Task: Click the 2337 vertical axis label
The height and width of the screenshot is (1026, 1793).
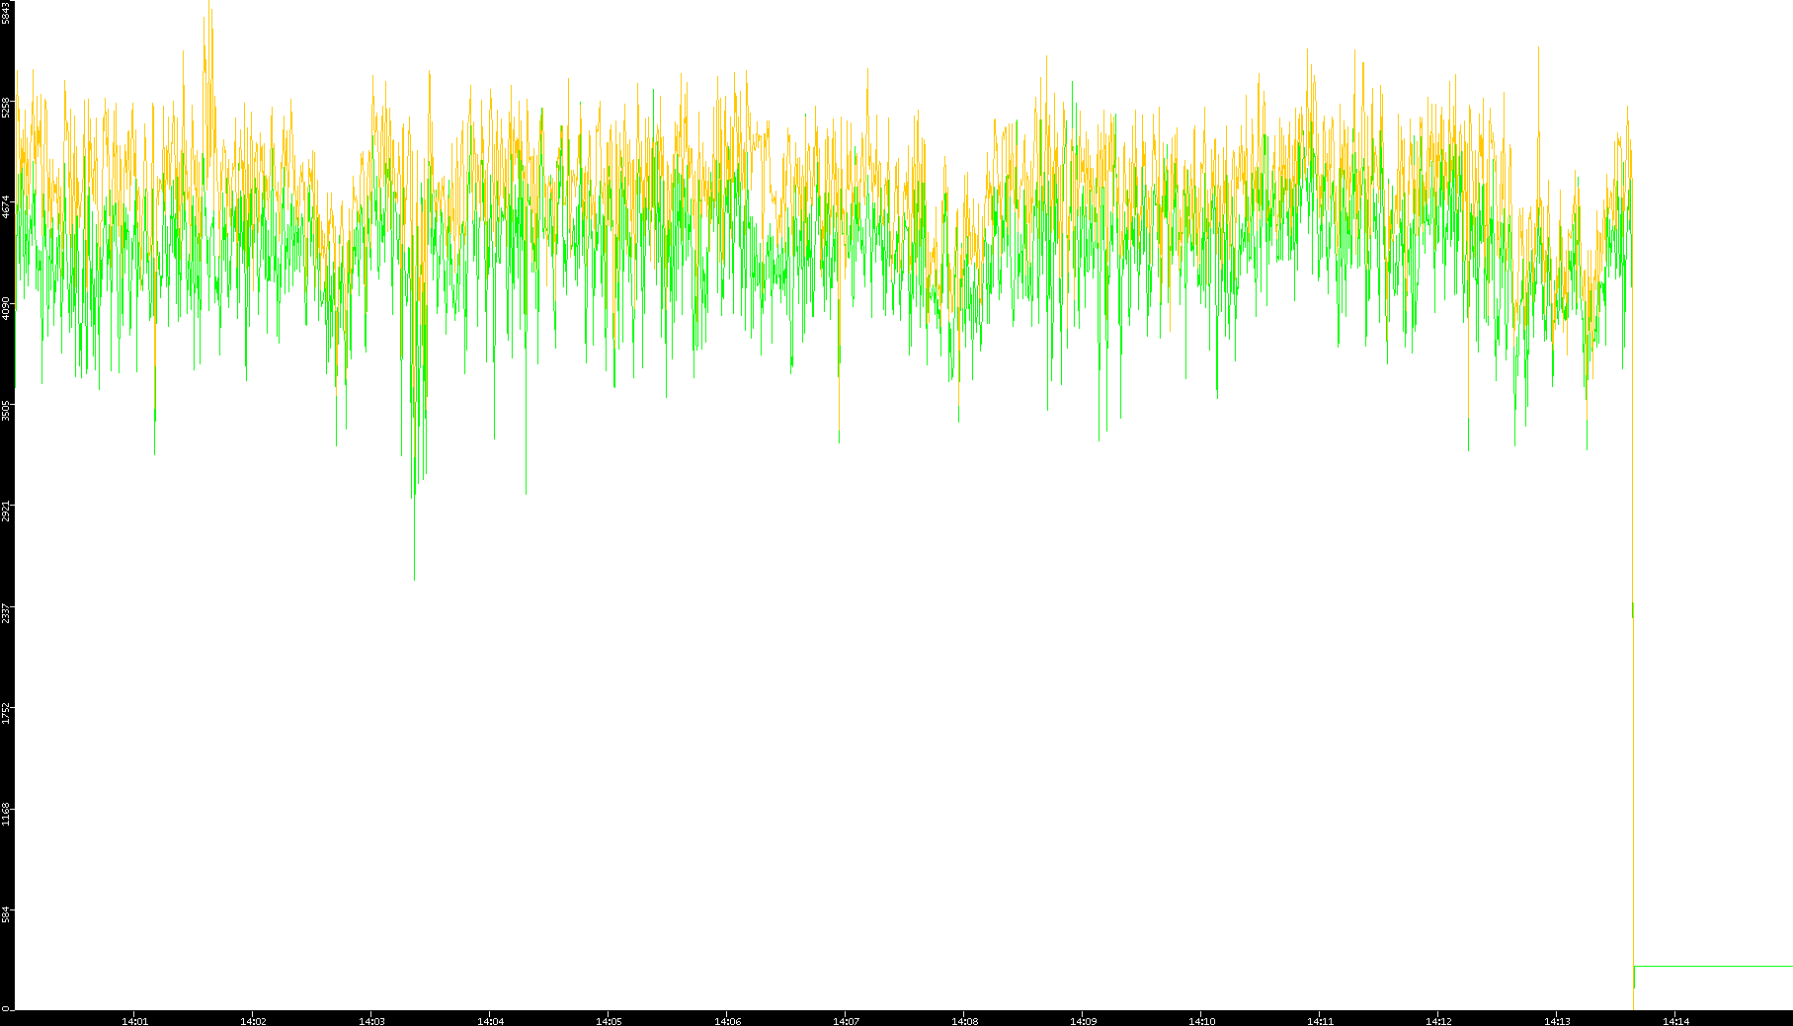Action: [6, 612]
